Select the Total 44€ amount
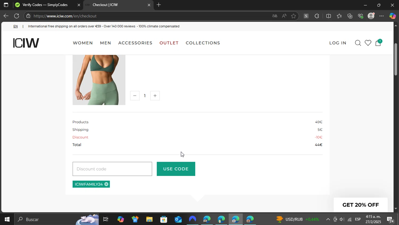 click(x=318, y=145)
